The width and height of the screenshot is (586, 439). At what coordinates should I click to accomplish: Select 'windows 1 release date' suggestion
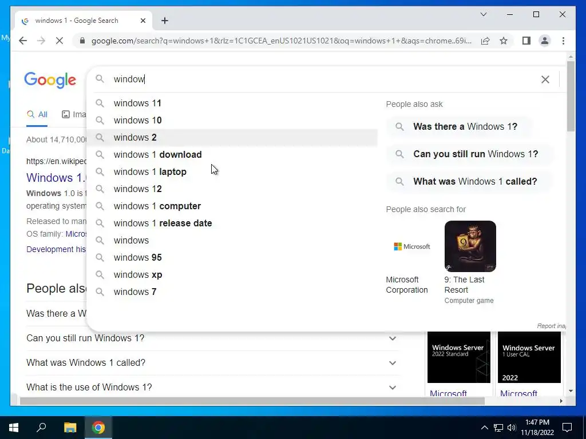(x=232, y=224)
